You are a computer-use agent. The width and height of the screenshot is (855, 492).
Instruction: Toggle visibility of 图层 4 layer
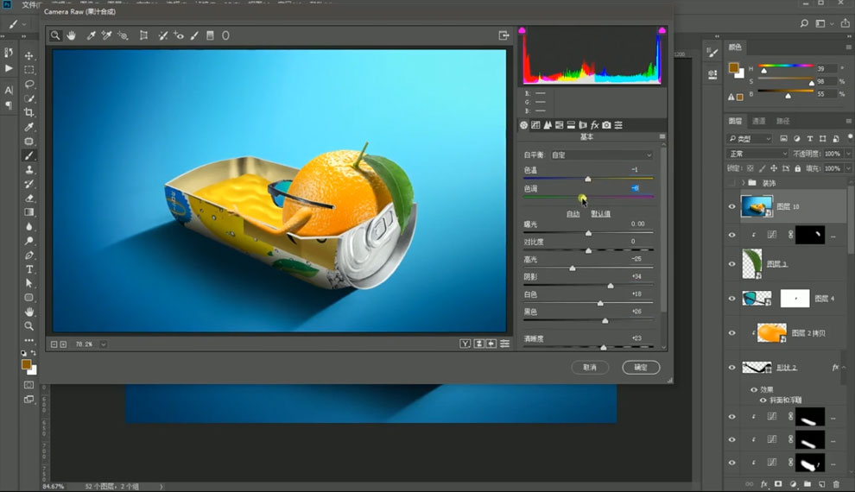tap(731, 299)
